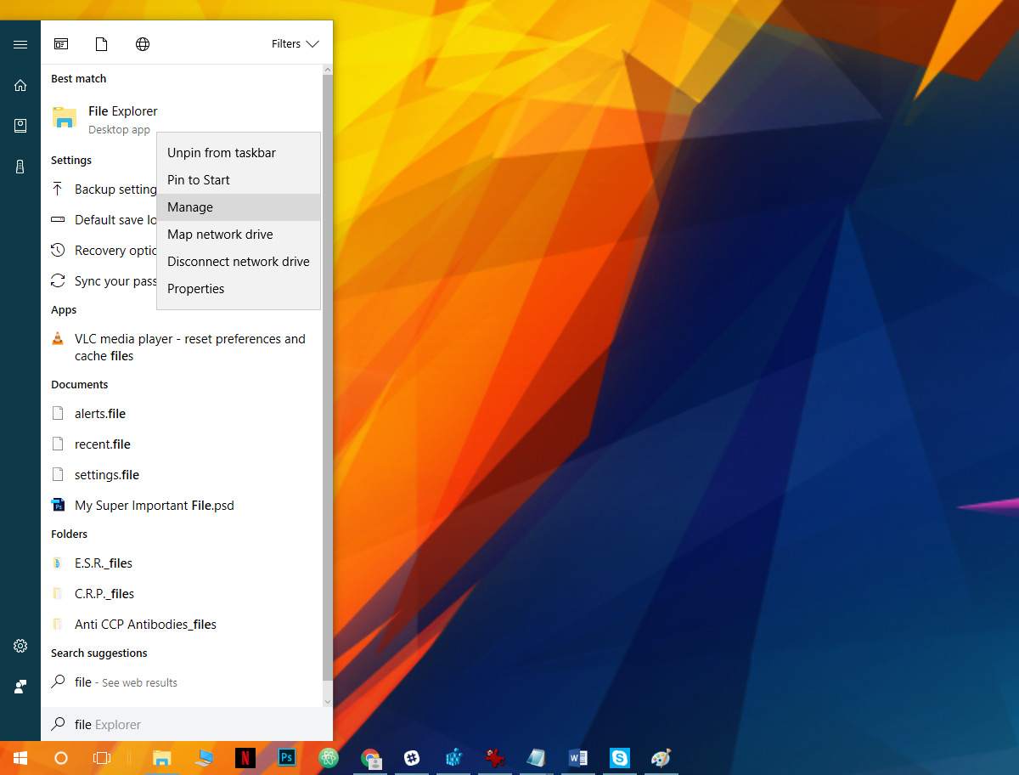Expand the Filters dropdown
1019x775 pixels.
(295, 44)
